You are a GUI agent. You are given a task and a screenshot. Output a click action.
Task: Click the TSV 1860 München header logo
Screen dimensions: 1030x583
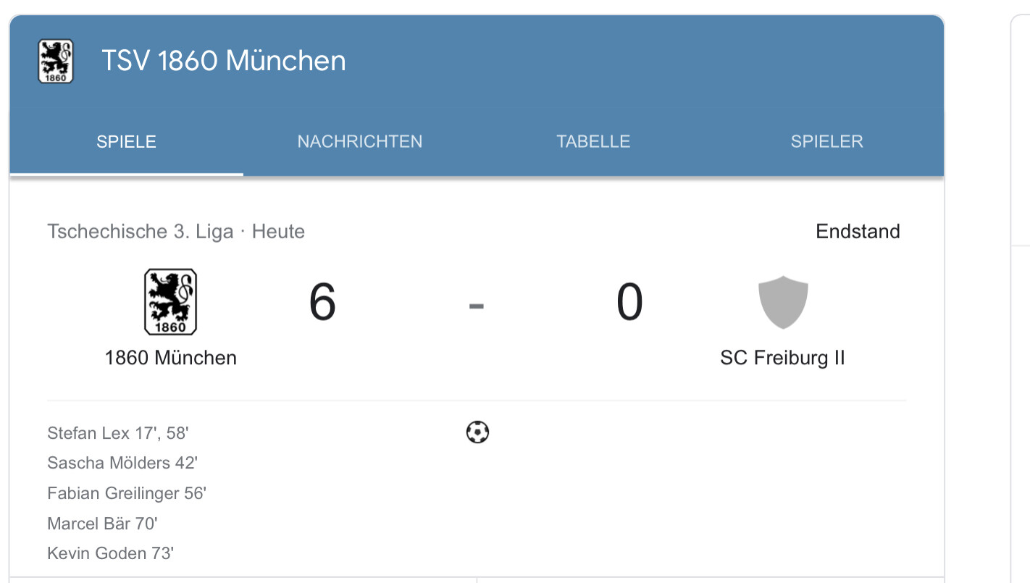(x=56, y=62)
